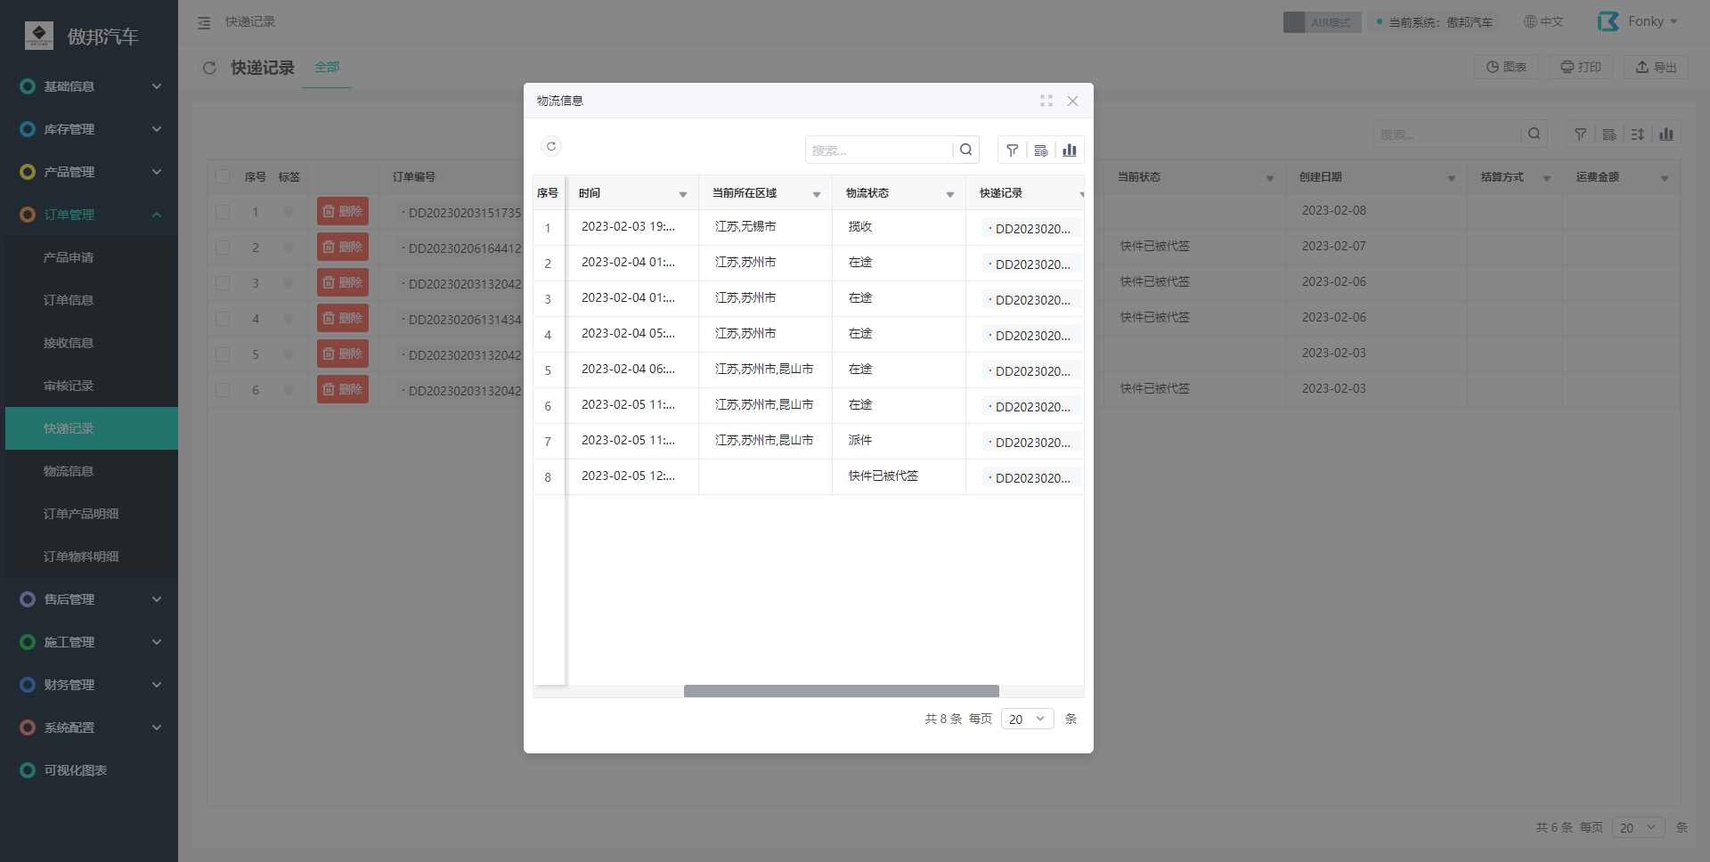The image size is (1710, 862).
Task: Tick the select-all checkbox in the 快递记录 header
Action: [223, 176]
